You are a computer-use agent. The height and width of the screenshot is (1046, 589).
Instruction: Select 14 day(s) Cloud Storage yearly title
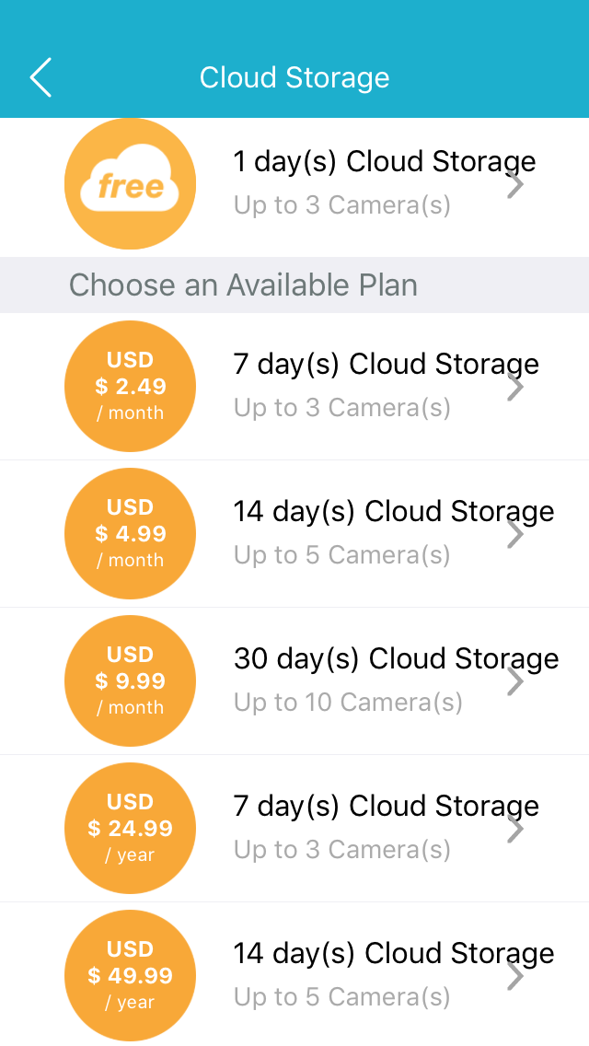pyautogui.click(x=394, y=954)
